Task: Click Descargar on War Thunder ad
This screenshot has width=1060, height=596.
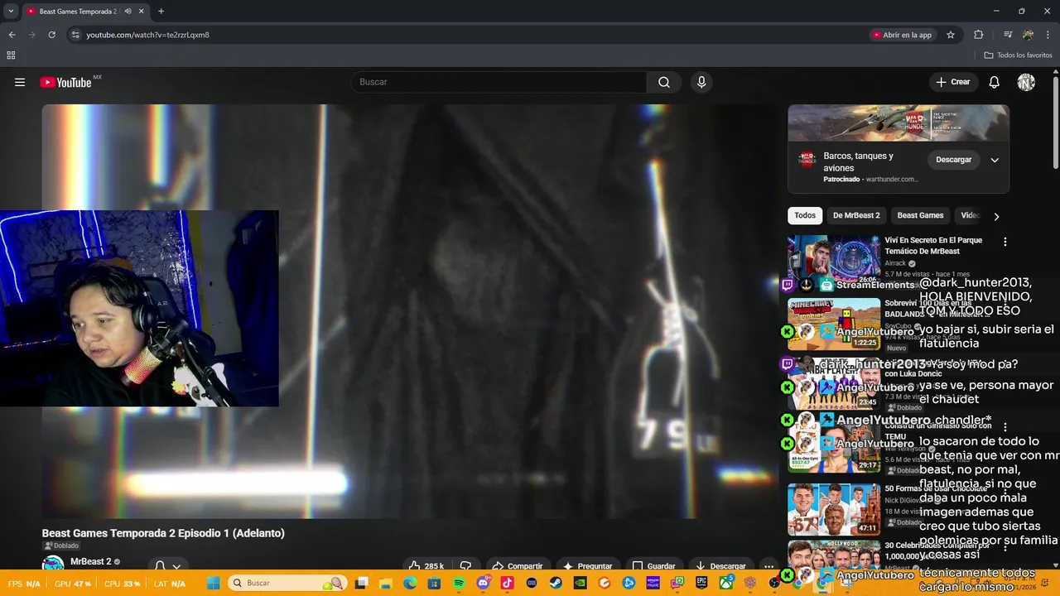Action: click(x=953, y=160)
